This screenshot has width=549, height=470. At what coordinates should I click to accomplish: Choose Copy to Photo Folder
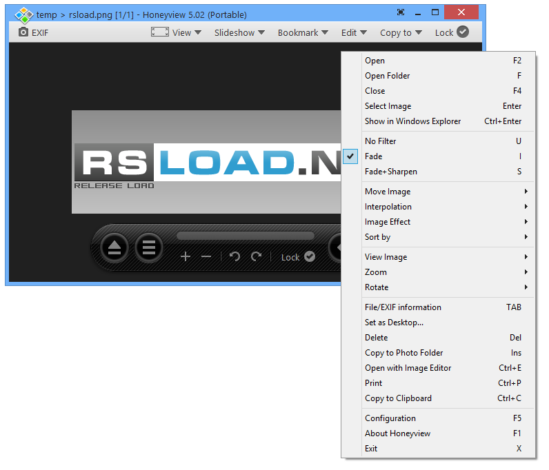pyautogui.click(x=439, y=353)
